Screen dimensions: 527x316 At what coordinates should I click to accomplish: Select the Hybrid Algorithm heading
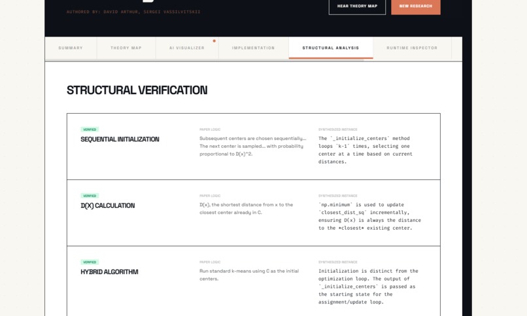(109, 272)
